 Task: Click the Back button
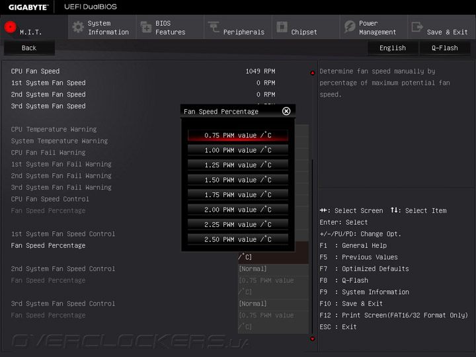[29, 48]
